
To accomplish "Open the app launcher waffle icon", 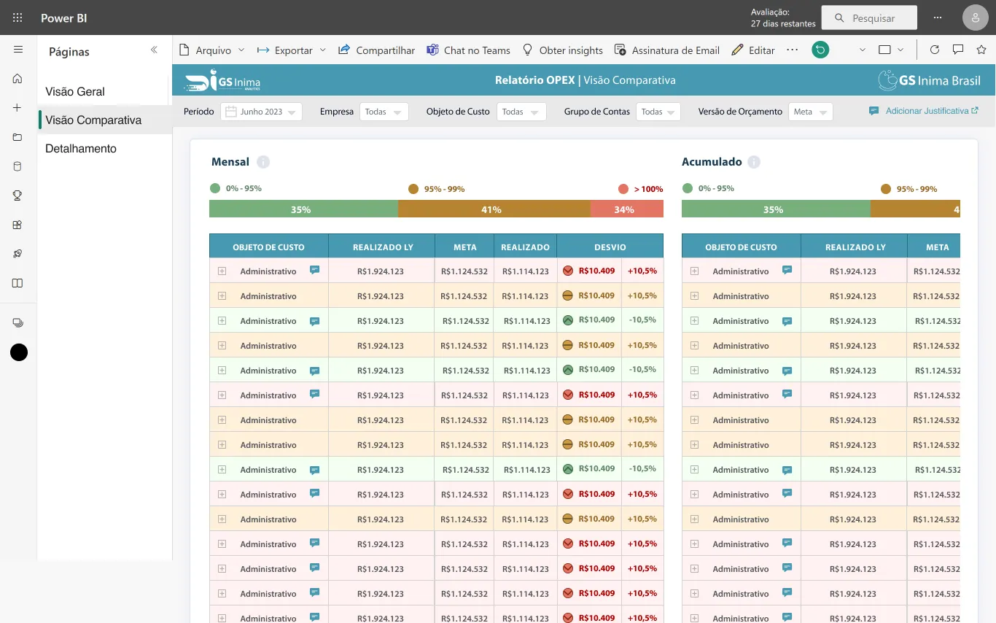I will coord(17,18).
